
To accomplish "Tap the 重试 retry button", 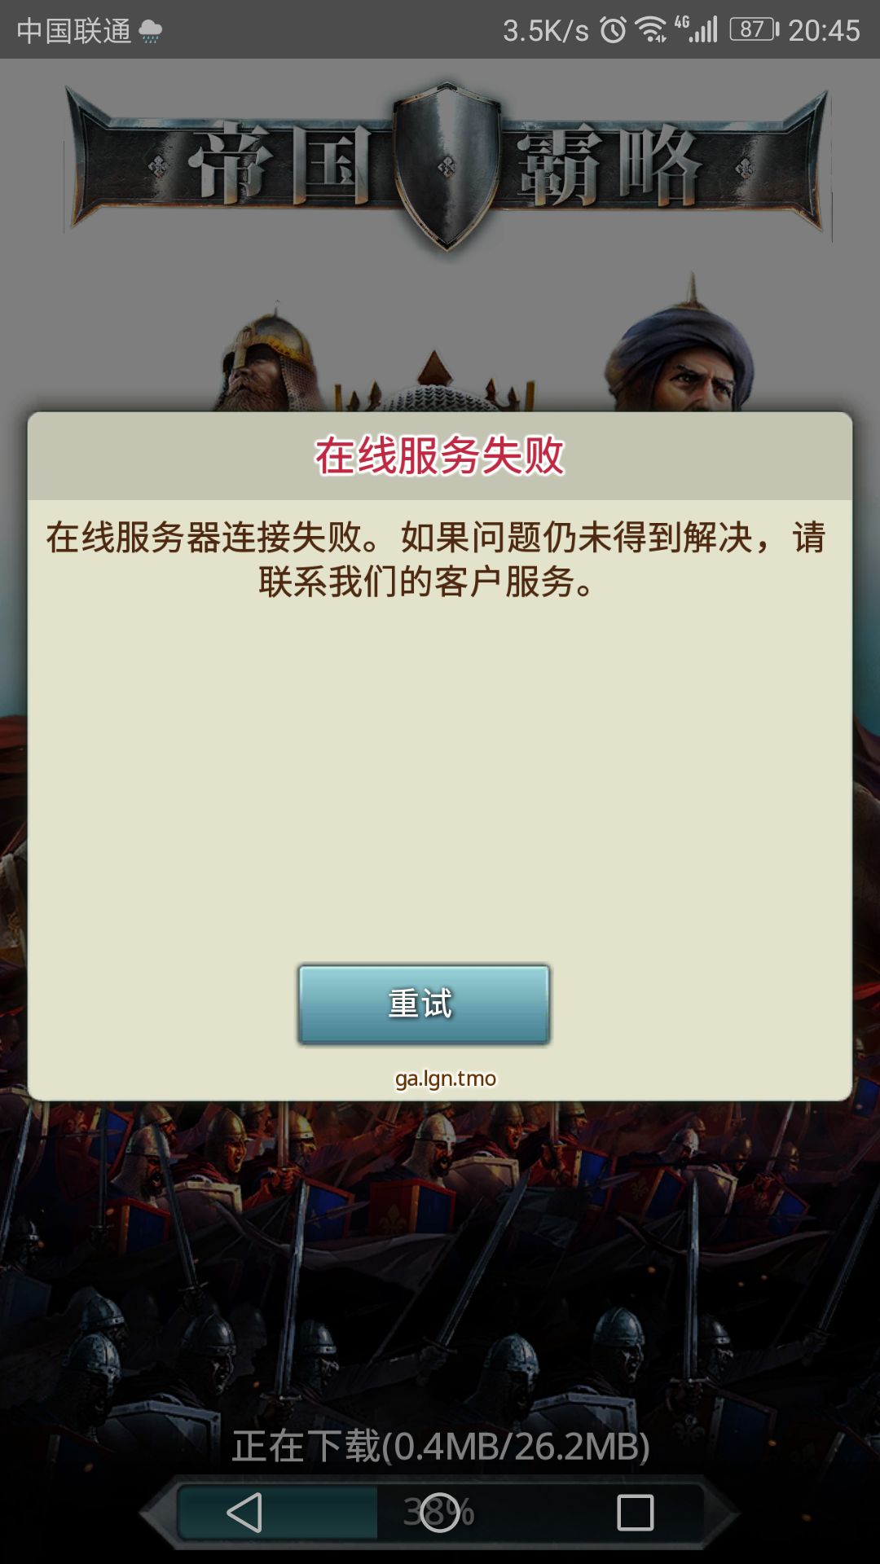I will point(424,1004).
